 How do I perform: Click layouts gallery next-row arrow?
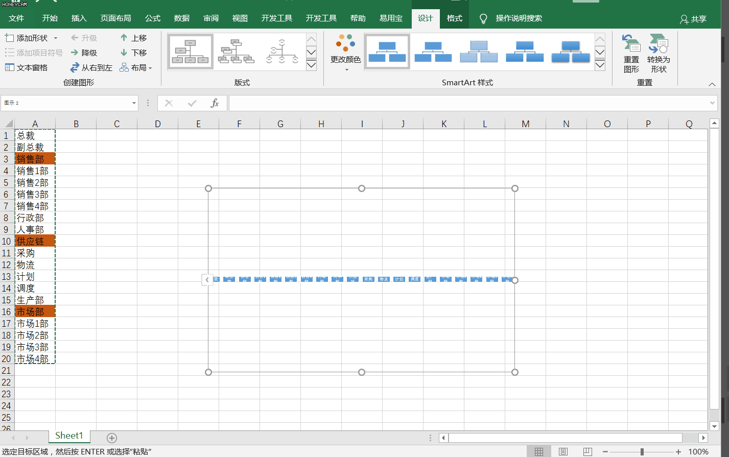(311, 52)
